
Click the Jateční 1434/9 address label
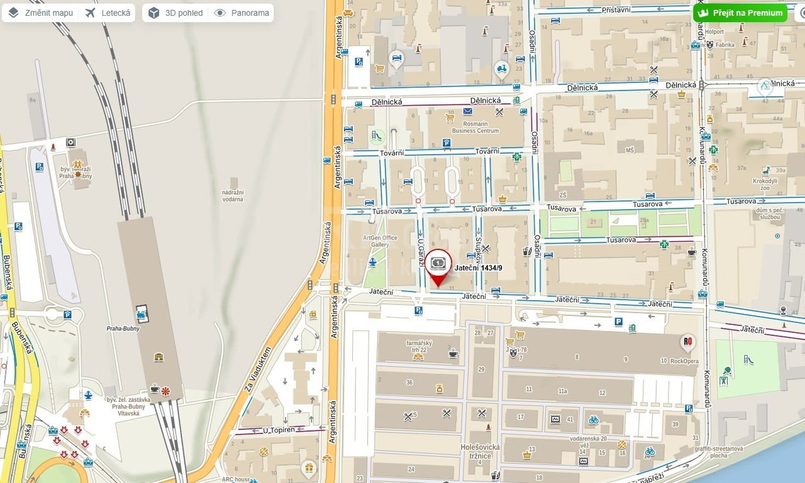point(478,268)
